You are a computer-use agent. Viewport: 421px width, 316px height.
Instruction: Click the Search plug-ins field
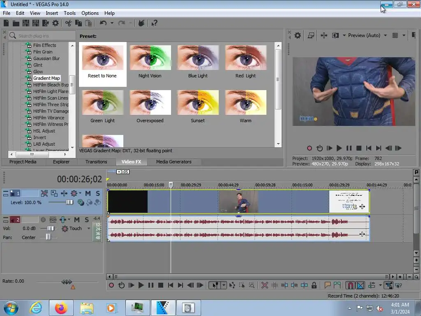pos(42,36)
